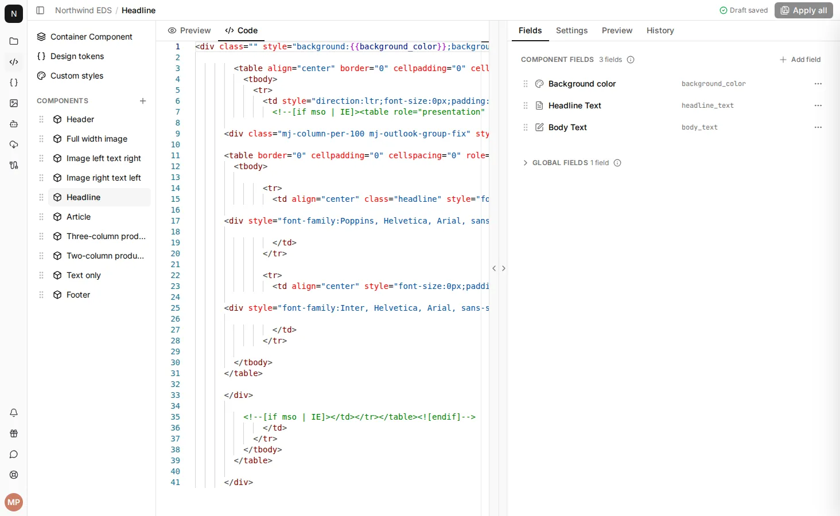840x516 pixels.
Task: Open the robot icon in left rail
Action: [14, 124]
